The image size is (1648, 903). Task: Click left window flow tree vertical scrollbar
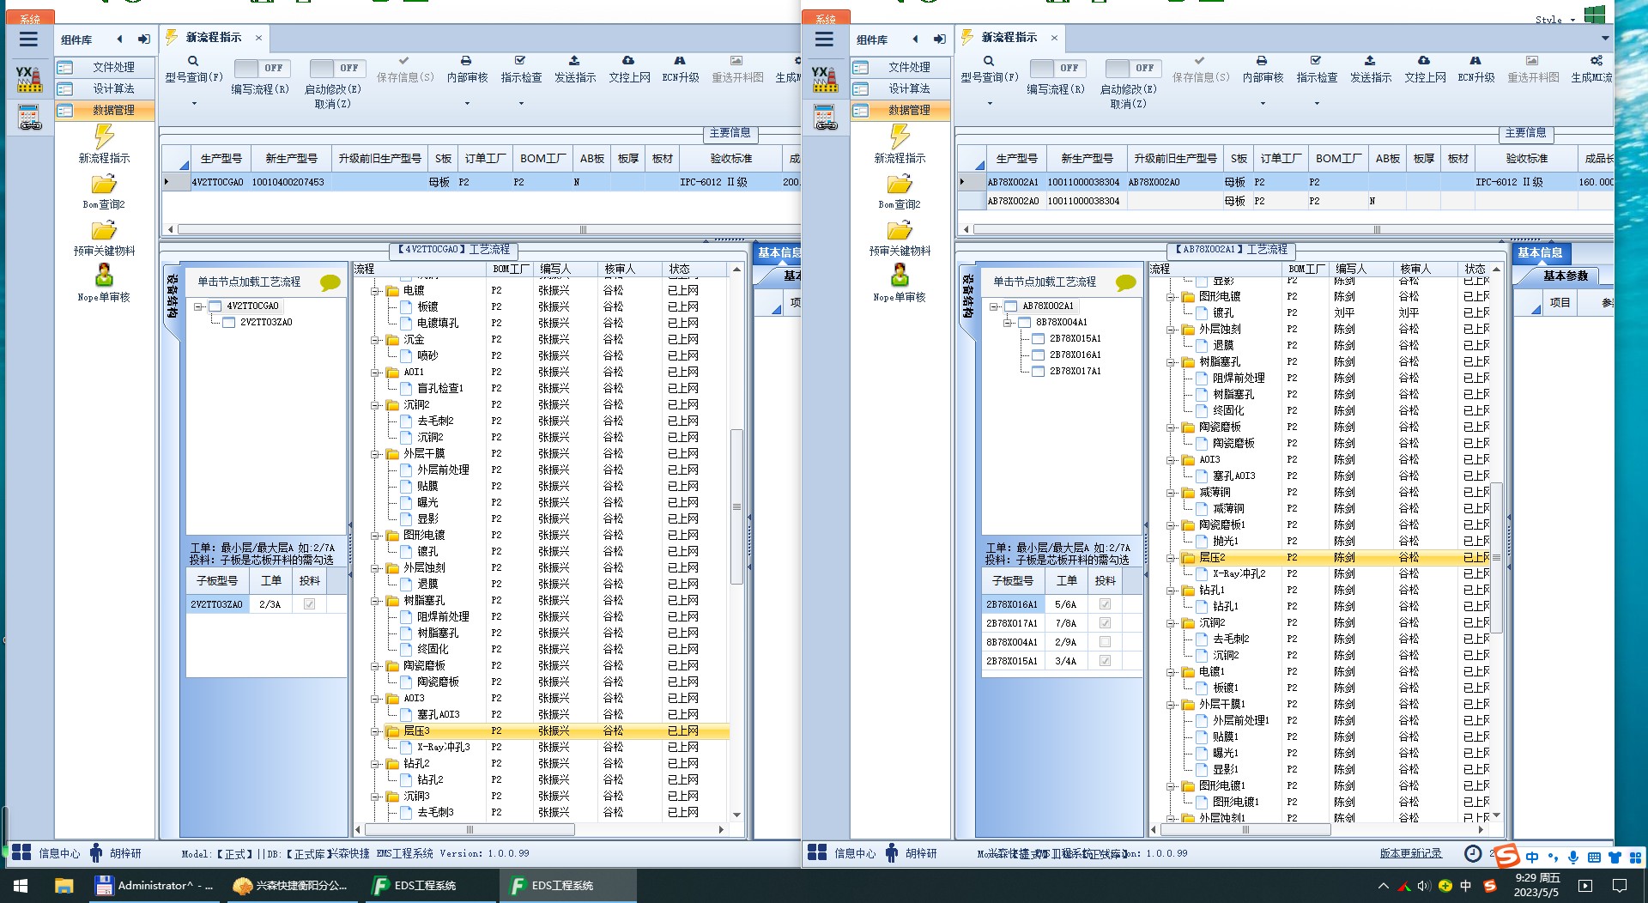click(736, 506)
